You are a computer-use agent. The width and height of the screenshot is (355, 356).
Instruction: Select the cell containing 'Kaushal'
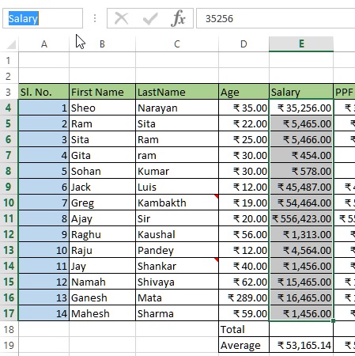(177, 234)
